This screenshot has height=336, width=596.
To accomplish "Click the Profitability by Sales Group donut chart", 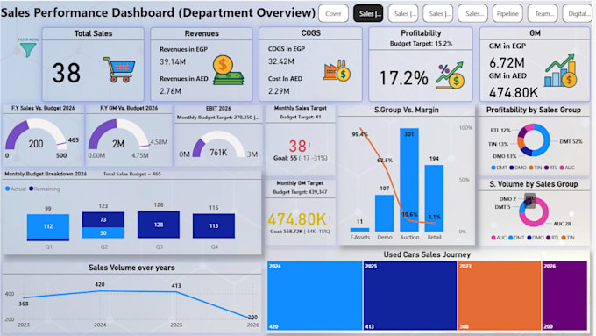I will (x=533, y=140).
